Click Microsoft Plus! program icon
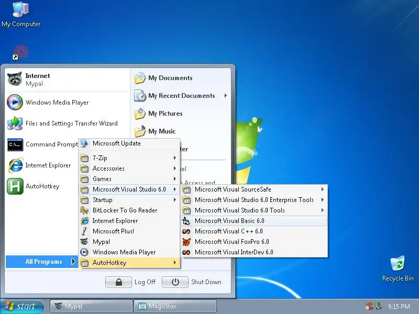This screenshot has width=419, height=314. point(84,231)
